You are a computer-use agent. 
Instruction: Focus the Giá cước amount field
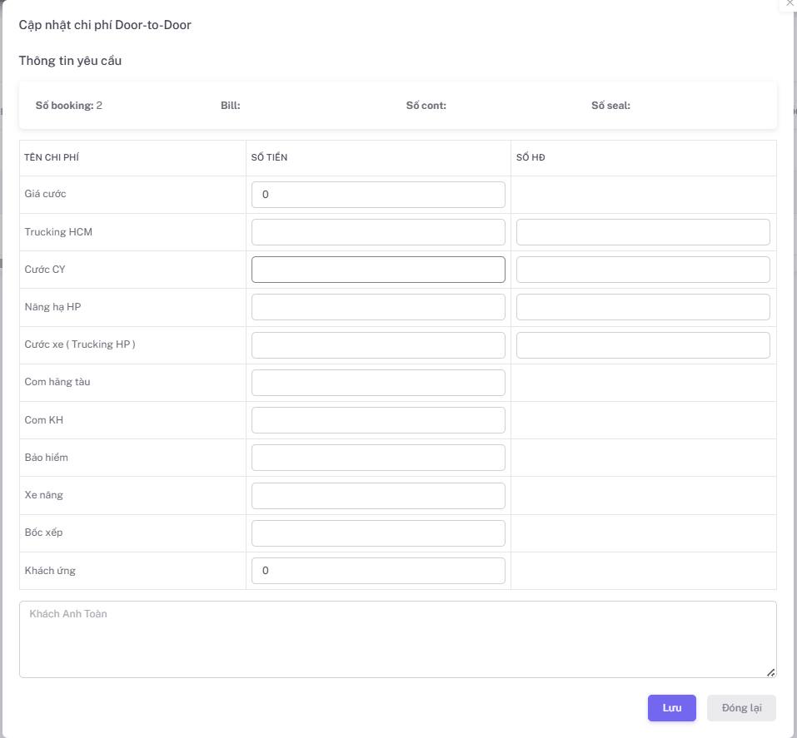378,195
